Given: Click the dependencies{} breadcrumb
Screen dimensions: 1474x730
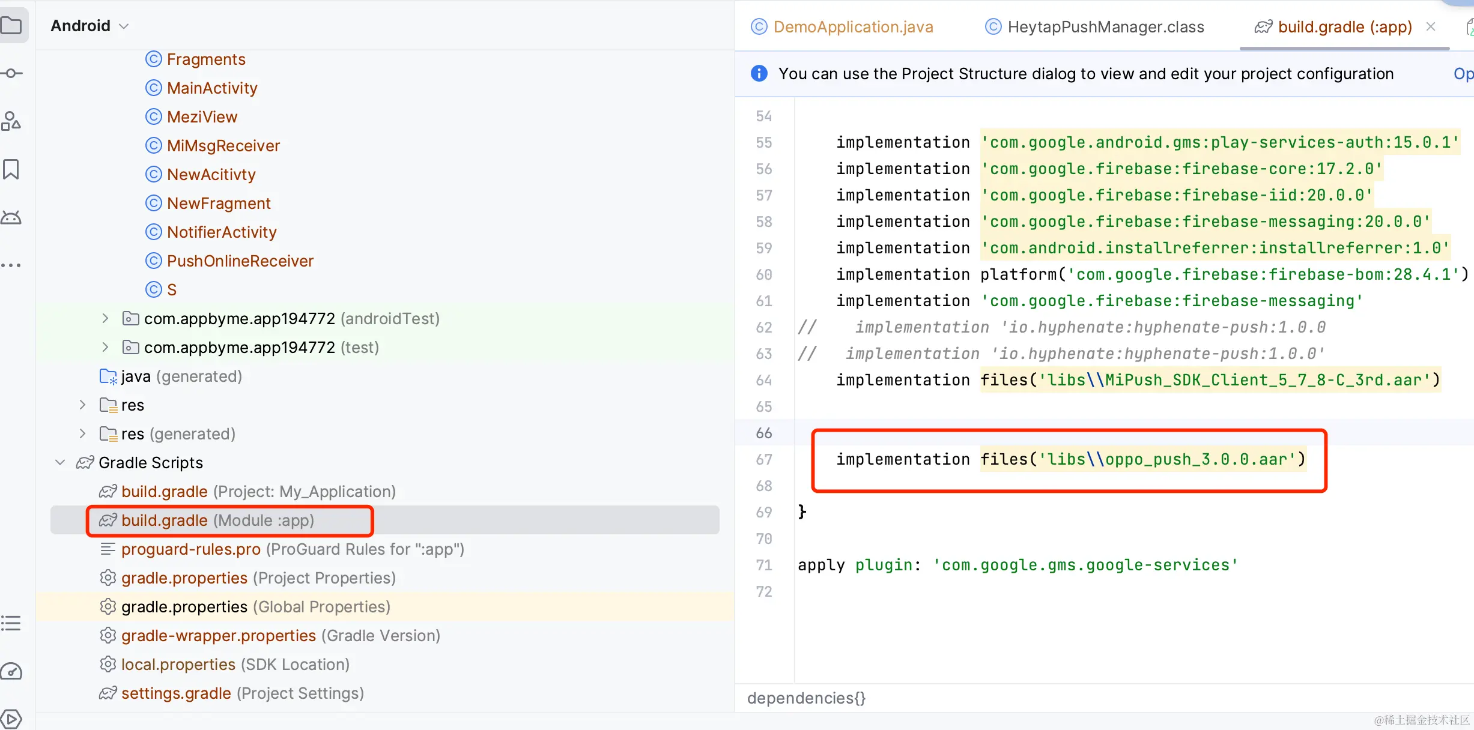Looking at the screenshot, I should [806, 698].
